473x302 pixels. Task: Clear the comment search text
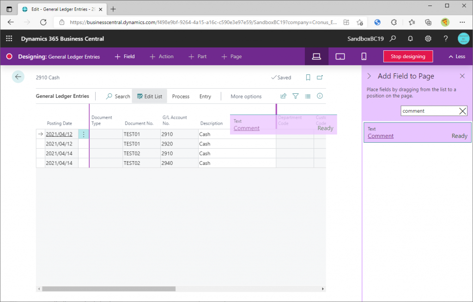(x=463, y=111)
